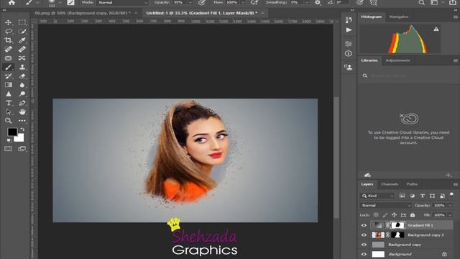Select the Gradient tool
Viewport: 460px width, 259px height.
8,85
